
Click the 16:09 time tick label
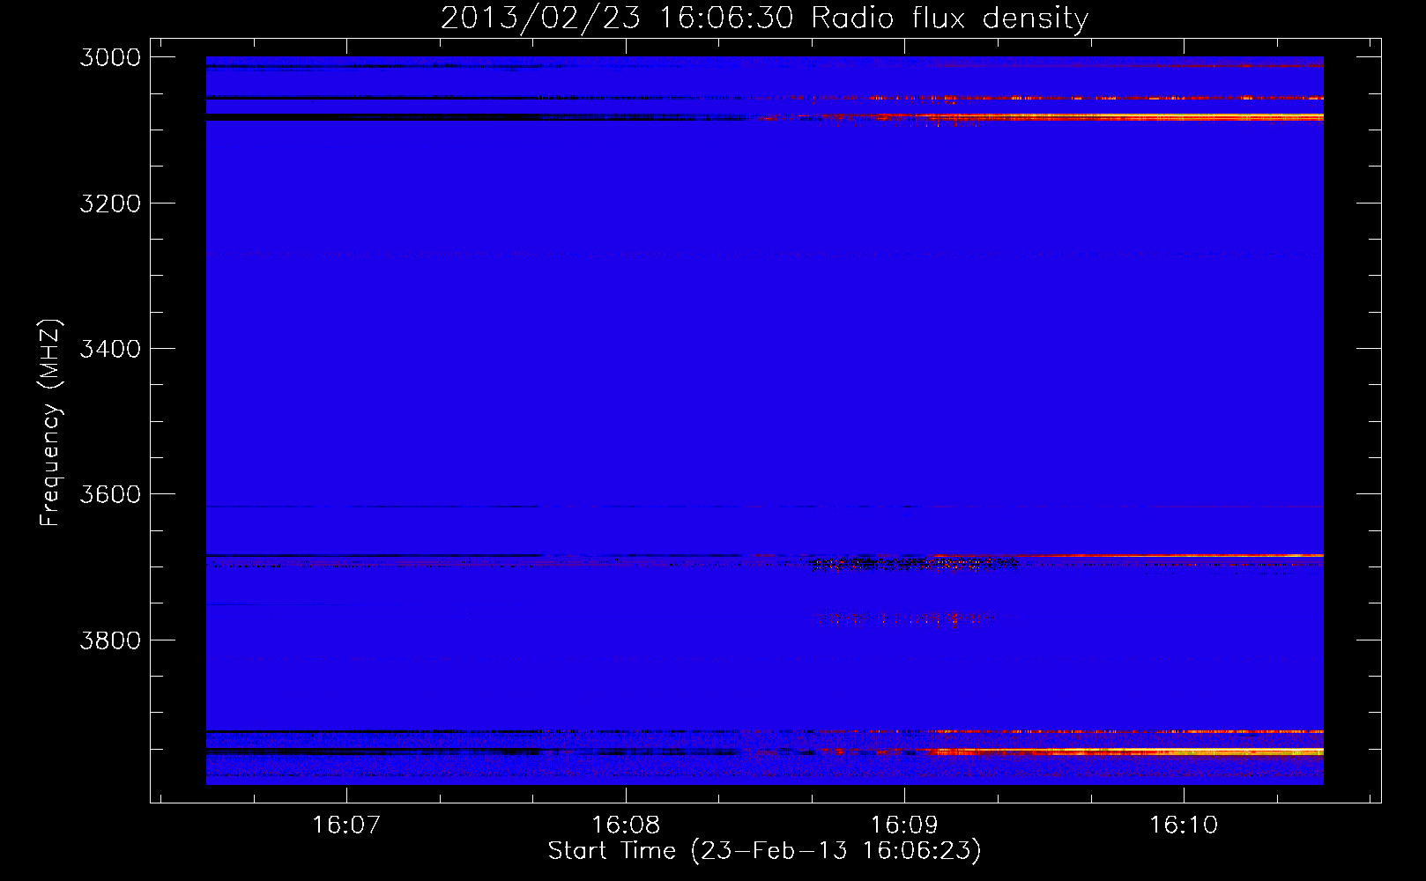point(904,825)
